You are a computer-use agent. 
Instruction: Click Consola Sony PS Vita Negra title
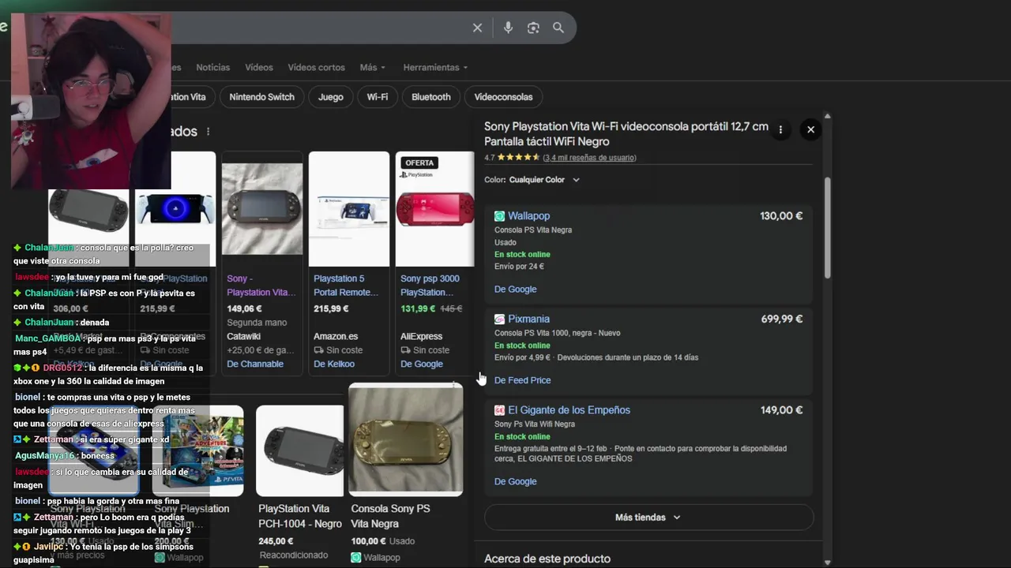390,517
